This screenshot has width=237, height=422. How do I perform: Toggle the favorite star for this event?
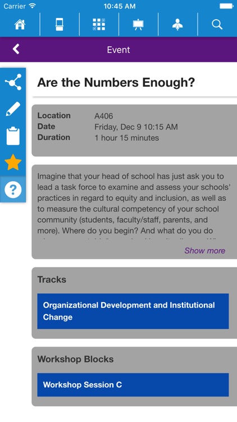click(x=13, y=162)
